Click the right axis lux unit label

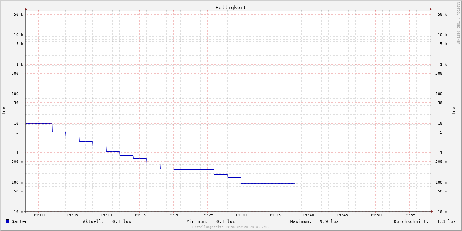(454, 111)
